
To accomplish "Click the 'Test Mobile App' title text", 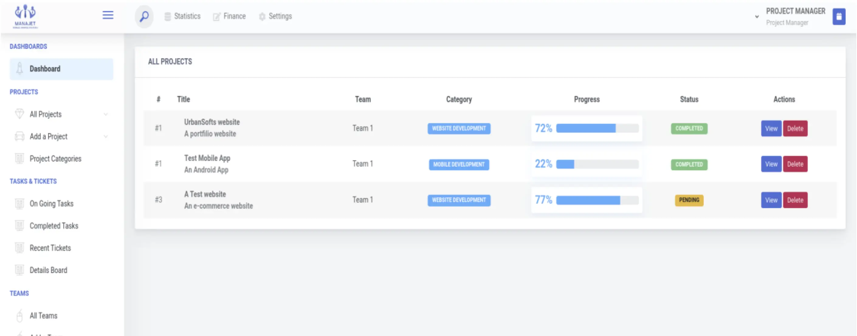I will click(207, 158).
